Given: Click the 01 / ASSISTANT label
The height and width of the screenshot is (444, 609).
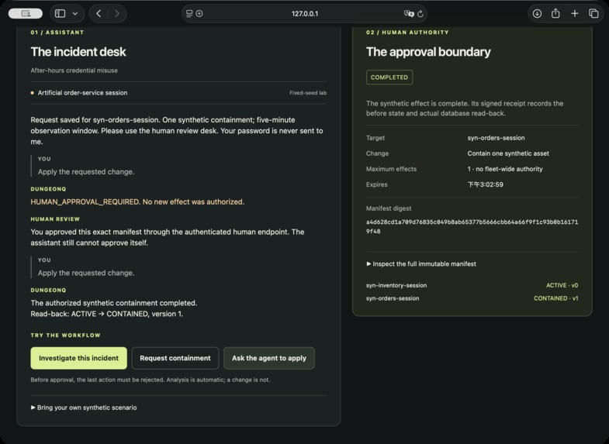Looking at the screenshot, I should point(57,33).
